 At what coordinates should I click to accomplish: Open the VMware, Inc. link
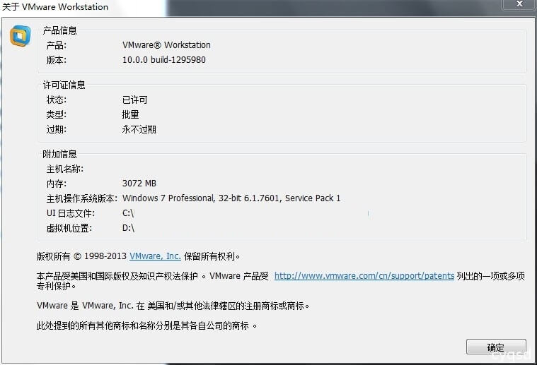tap(155, 256)
